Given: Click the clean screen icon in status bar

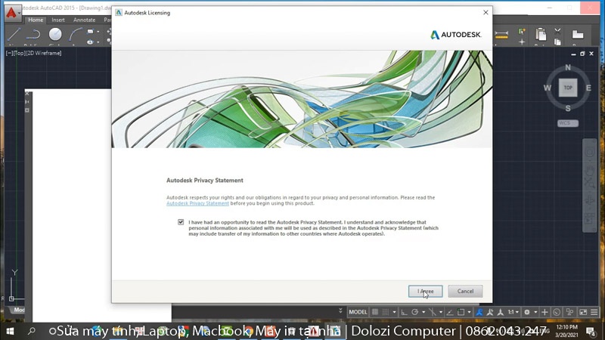Looking at the screenshot, I should click(583, 312).
